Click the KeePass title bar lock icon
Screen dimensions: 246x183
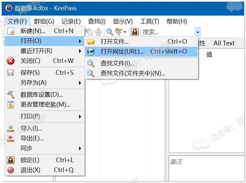click(x=9, y=8)
